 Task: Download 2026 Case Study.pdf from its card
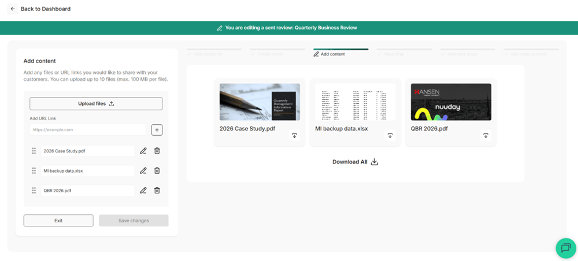pyautogui.click(x=294, y=136)
